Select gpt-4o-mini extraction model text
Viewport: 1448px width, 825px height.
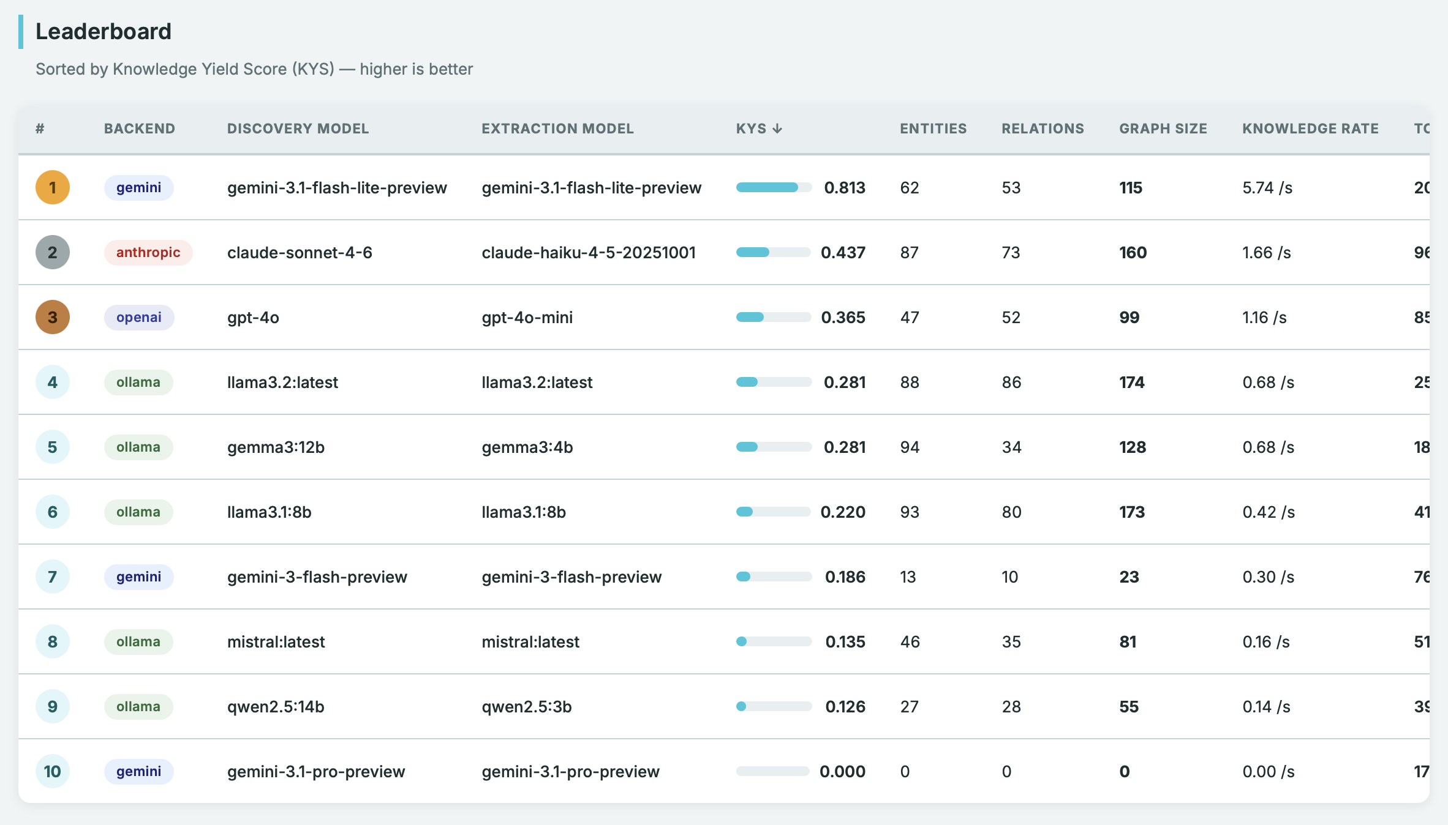527,317
